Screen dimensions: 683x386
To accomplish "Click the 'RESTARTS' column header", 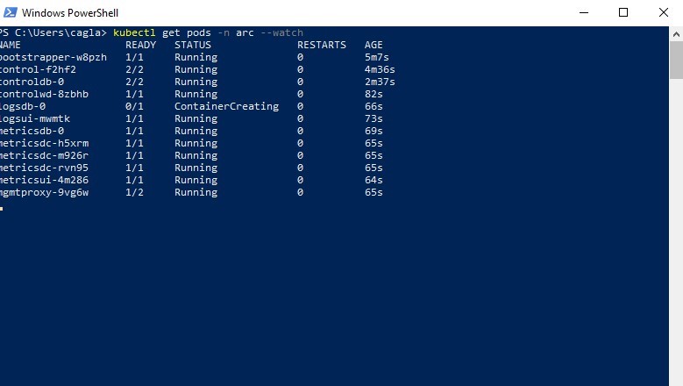I will (x=322, y=45).
